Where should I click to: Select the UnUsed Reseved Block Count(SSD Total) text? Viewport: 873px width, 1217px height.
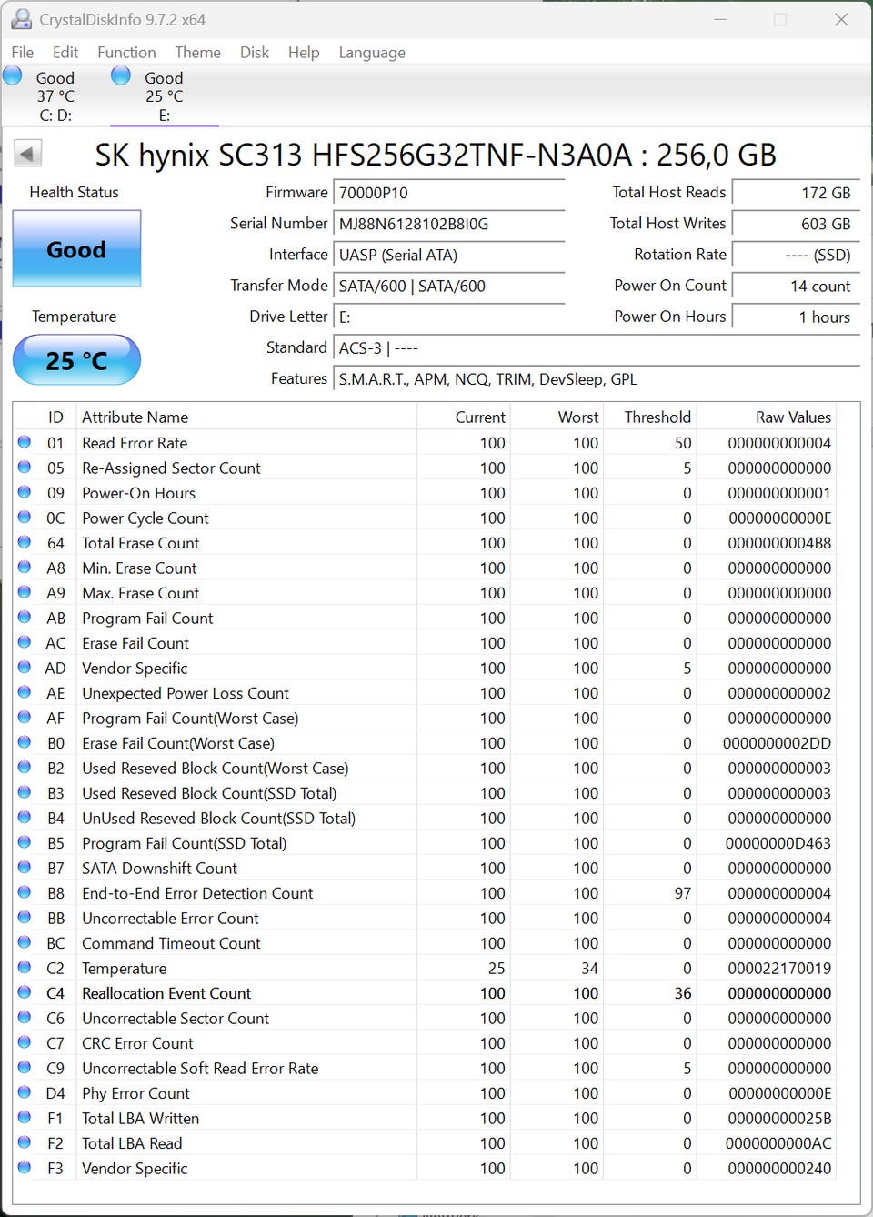pyautogui.click(x=218, y=818)
